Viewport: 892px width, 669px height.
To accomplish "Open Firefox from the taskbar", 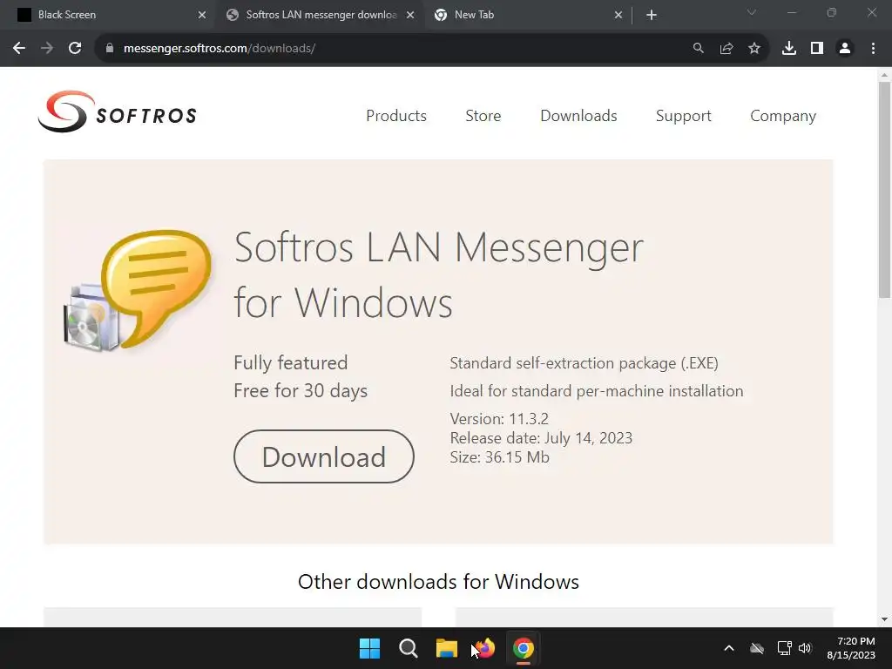I will 484,648.
